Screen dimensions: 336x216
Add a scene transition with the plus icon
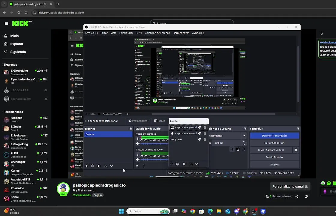tap(232, 149)
